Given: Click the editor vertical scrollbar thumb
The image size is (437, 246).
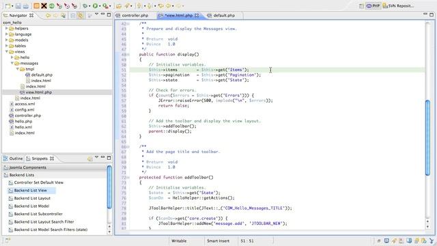Looking at the screenshot, I should point(428,137).
